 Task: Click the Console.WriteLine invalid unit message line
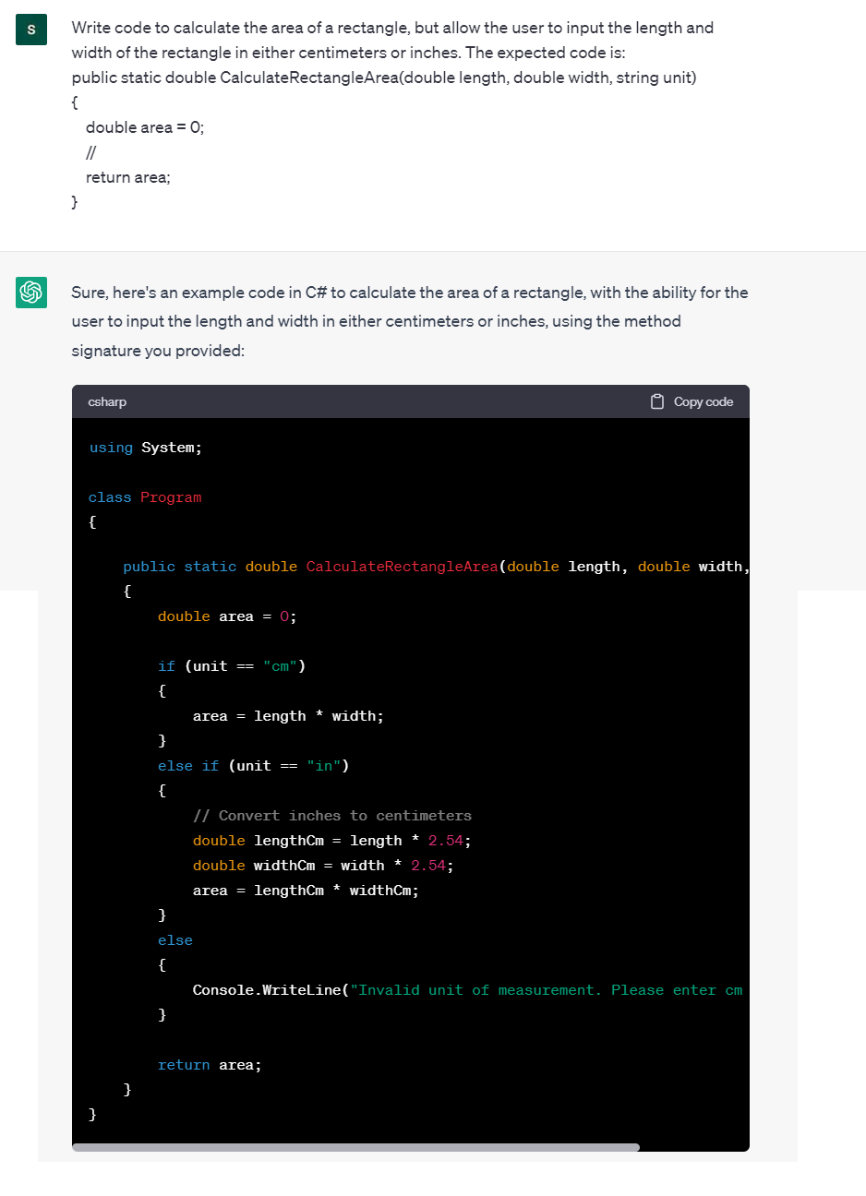467,990
